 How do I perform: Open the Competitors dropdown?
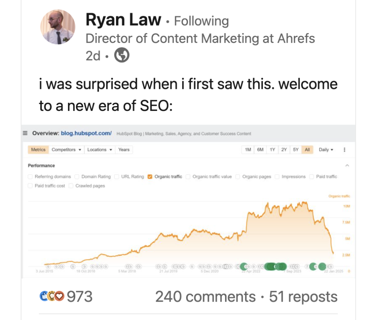coord(66,150)
